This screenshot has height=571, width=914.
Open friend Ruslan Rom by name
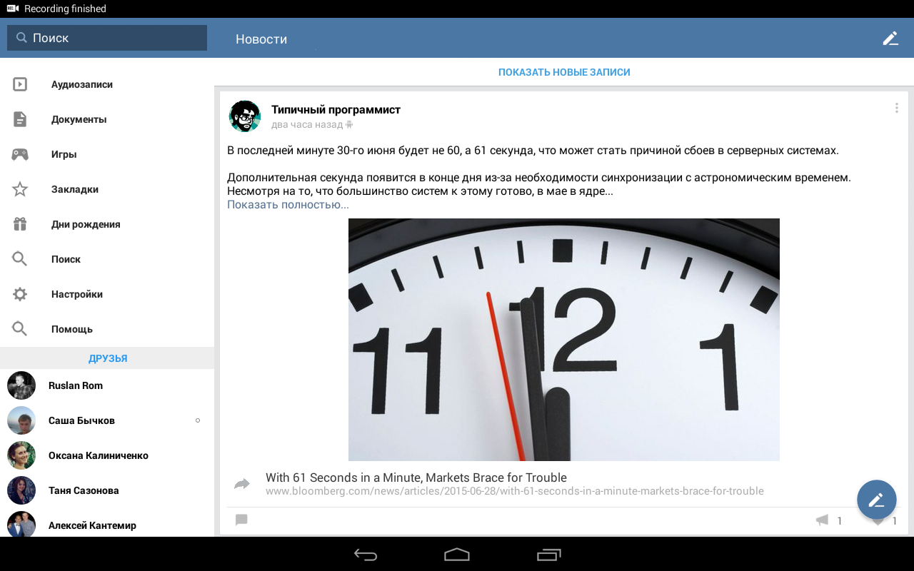pos(76,385)
